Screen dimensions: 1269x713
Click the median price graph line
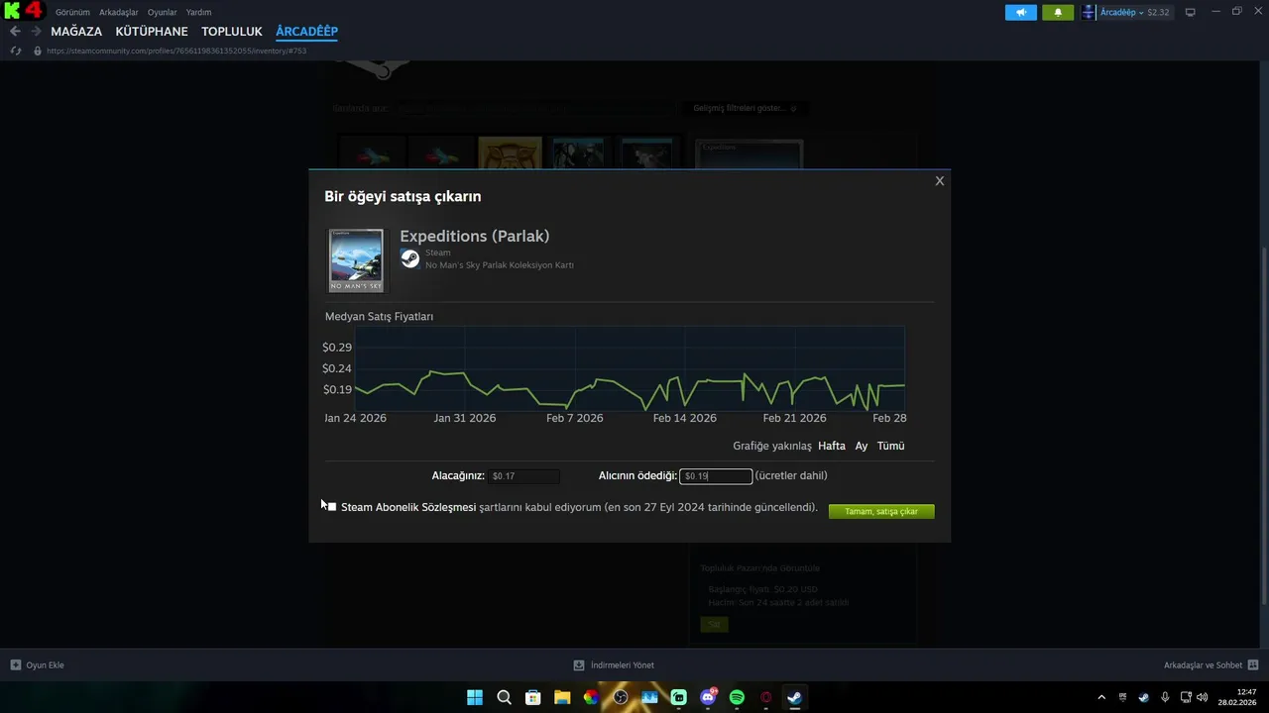point(630,389)
